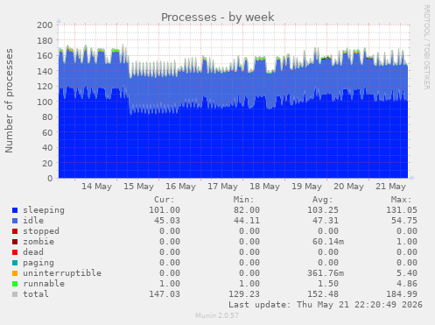The width and height of the screenshot is (435, 325).
Task: Click the chart title 'Processes - by week'
Action: pos(218,17)
